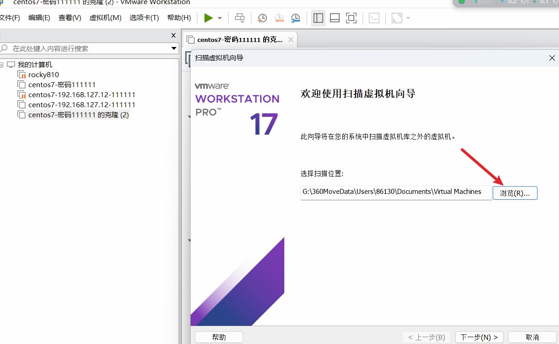Close the library sidebar panel

(174, 35)
